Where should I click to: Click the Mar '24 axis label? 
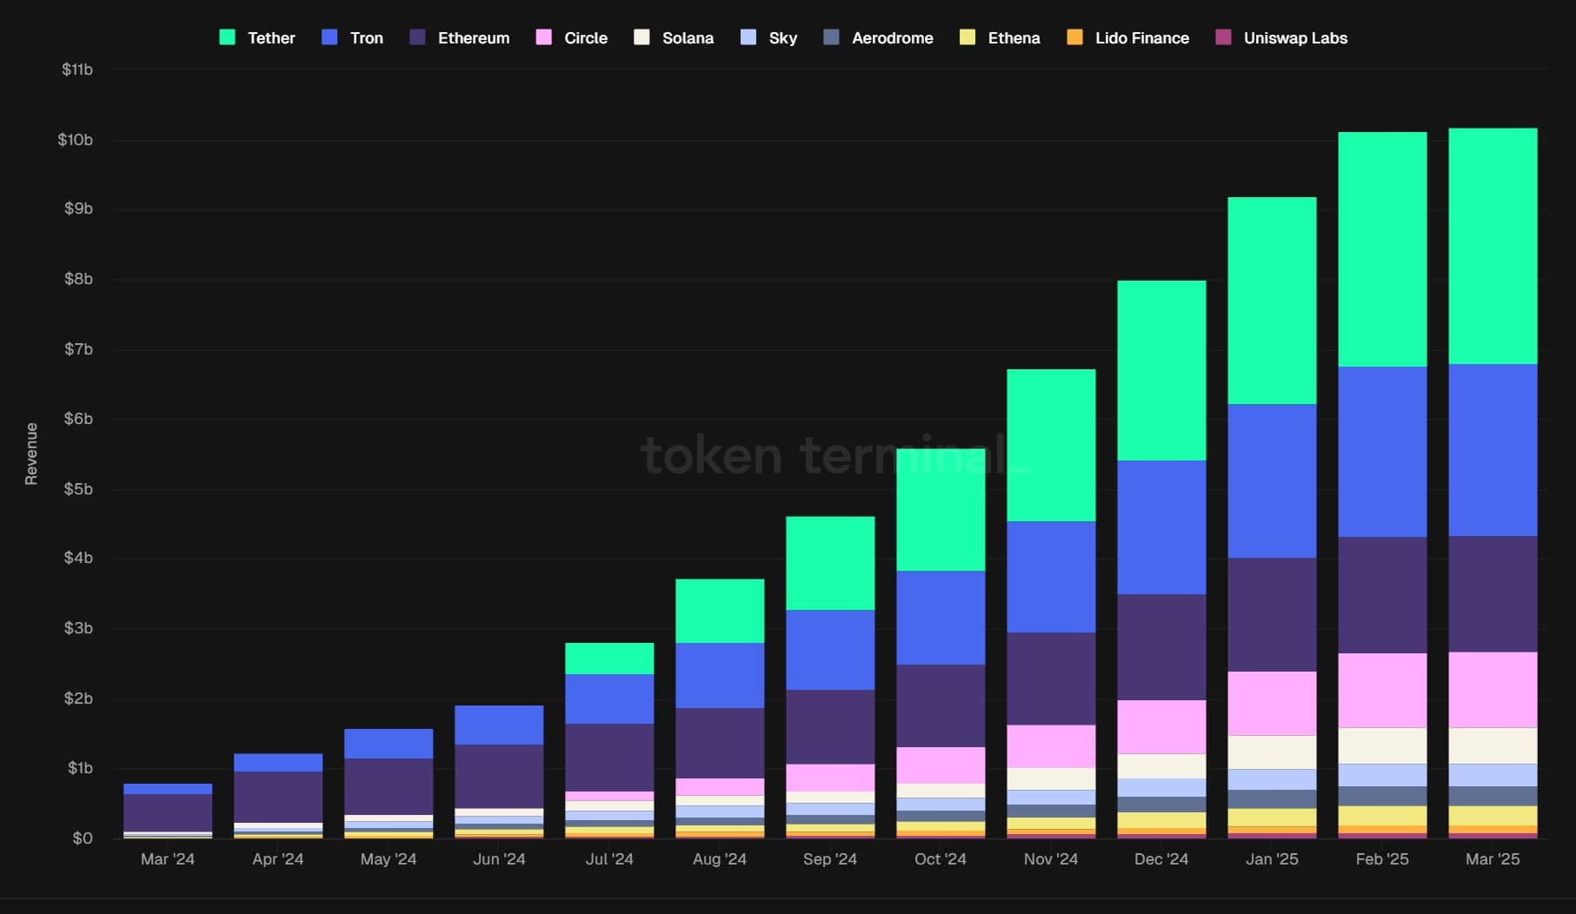pos(168,858)
